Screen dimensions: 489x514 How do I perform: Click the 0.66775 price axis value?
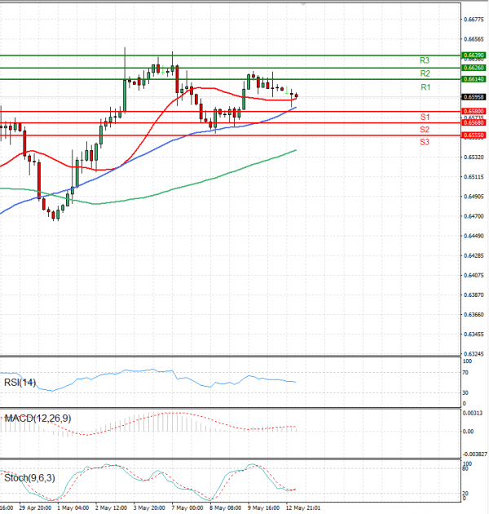pyautogui.click(x=474, y=20)
